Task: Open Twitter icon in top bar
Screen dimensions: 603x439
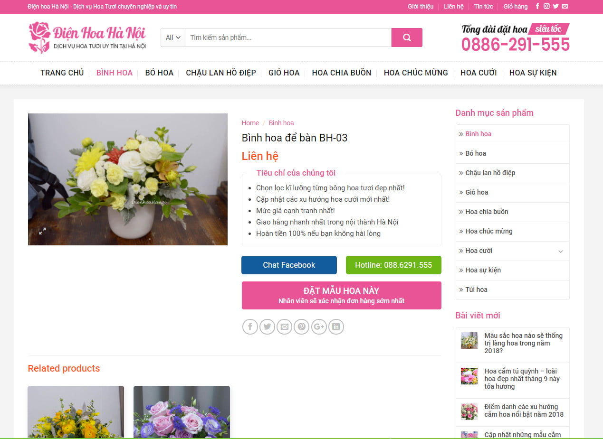Action: coord(555,7)
